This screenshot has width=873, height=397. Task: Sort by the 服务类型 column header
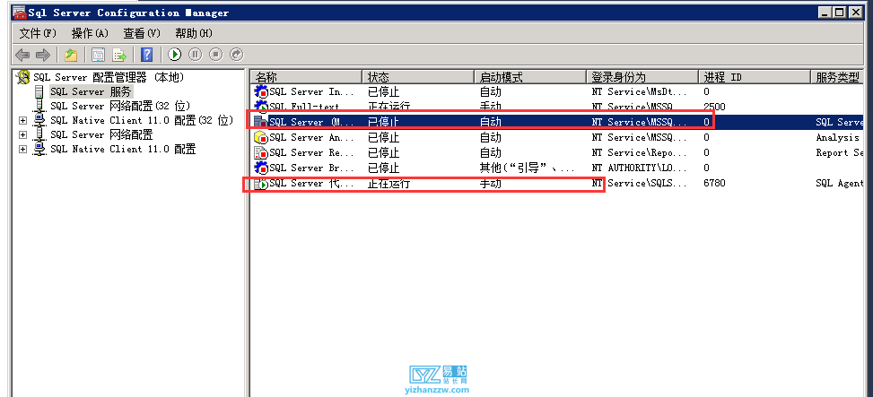pos(837,77)
